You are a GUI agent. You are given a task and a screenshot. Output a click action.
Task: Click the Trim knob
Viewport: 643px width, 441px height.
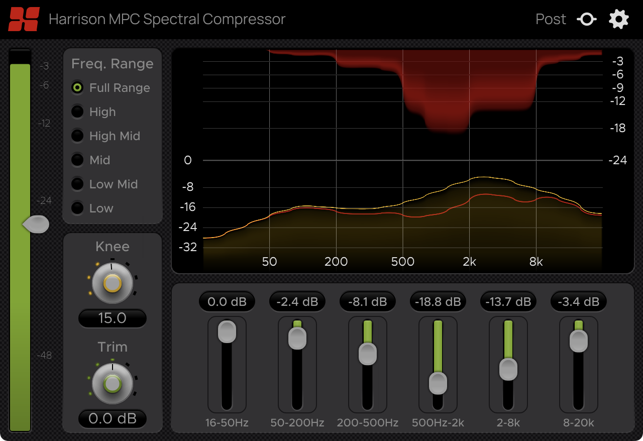point(113,384)
